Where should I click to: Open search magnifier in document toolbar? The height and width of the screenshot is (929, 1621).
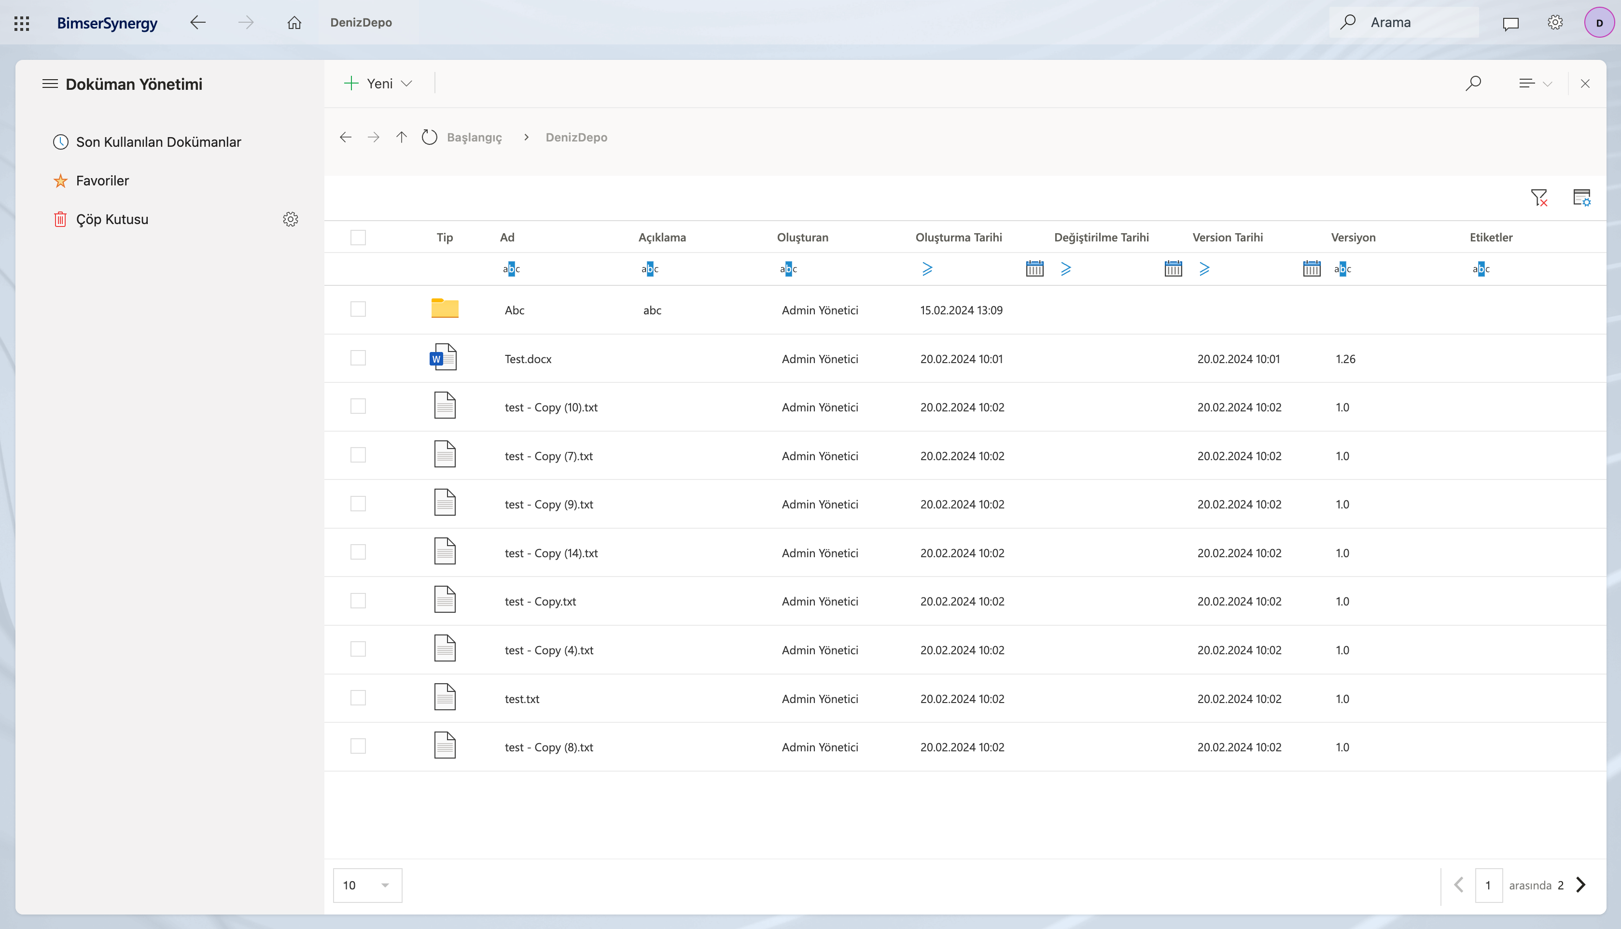1473,84
